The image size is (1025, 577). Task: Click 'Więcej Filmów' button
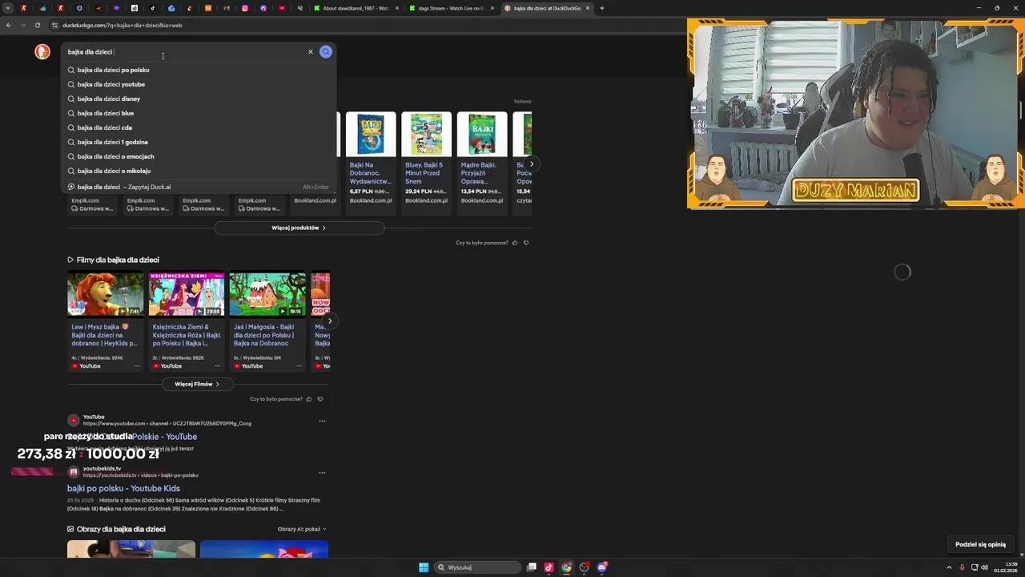click(197, 384)
